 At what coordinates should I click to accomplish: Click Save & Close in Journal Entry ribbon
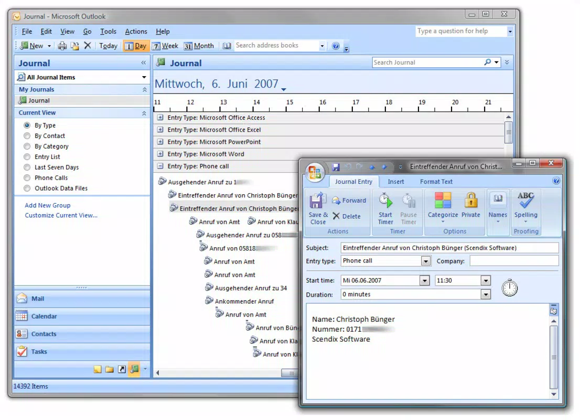tap(318, 208)
